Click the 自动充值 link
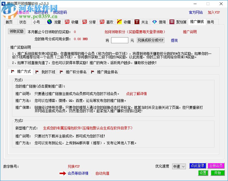 pyautogui.click(x=102, y=173)
